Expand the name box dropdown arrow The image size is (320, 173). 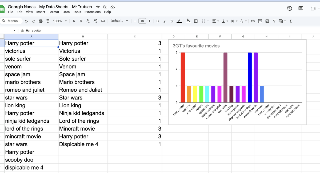14,31
